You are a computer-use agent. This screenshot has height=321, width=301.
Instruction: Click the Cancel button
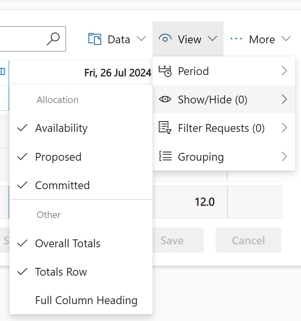[x=248, y=240]
